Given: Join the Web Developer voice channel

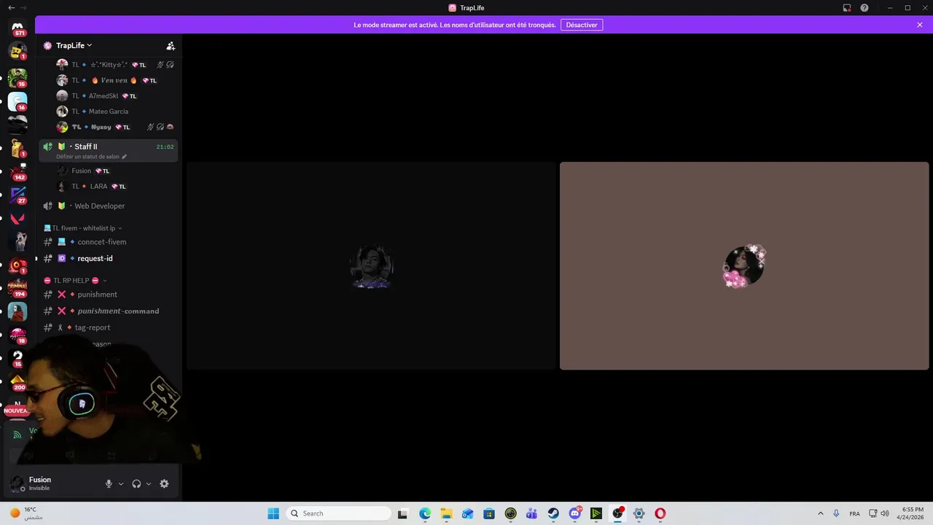Looking at the screenshot, I should coord(109,206).
